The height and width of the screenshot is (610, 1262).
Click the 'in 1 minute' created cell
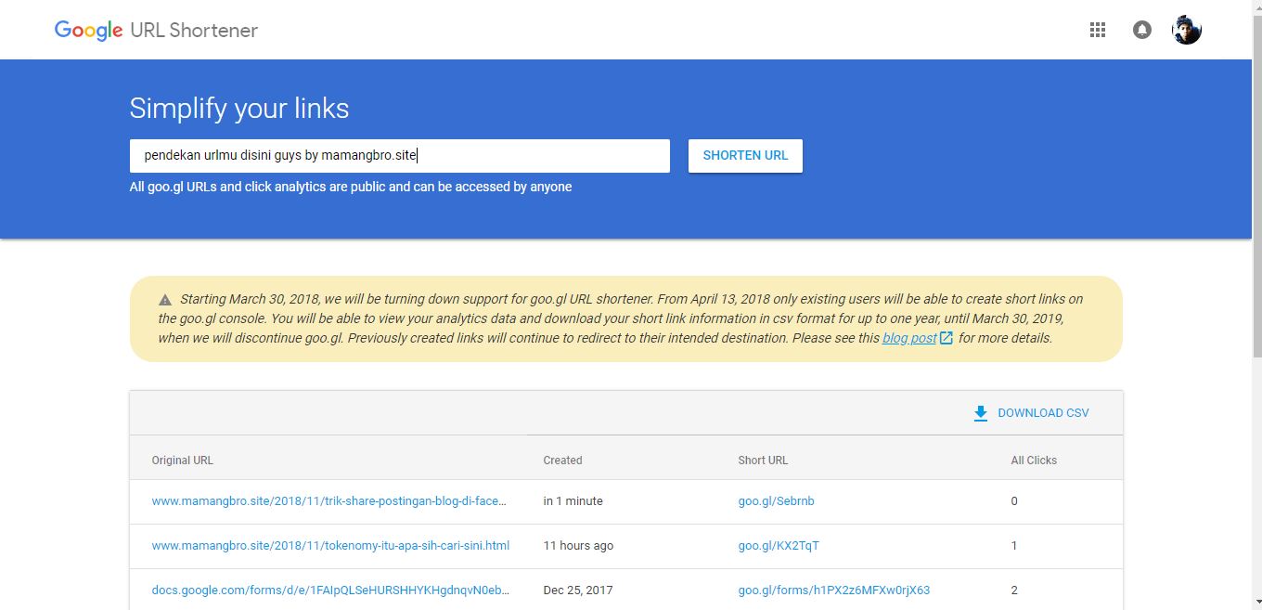(573, 500)
